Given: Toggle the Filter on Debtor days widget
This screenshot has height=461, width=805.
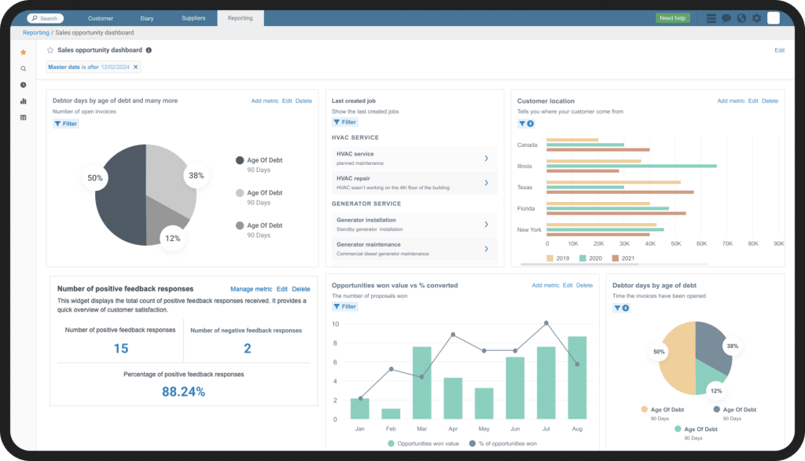Looking at the screenshot, I should (x=65, y=123).
